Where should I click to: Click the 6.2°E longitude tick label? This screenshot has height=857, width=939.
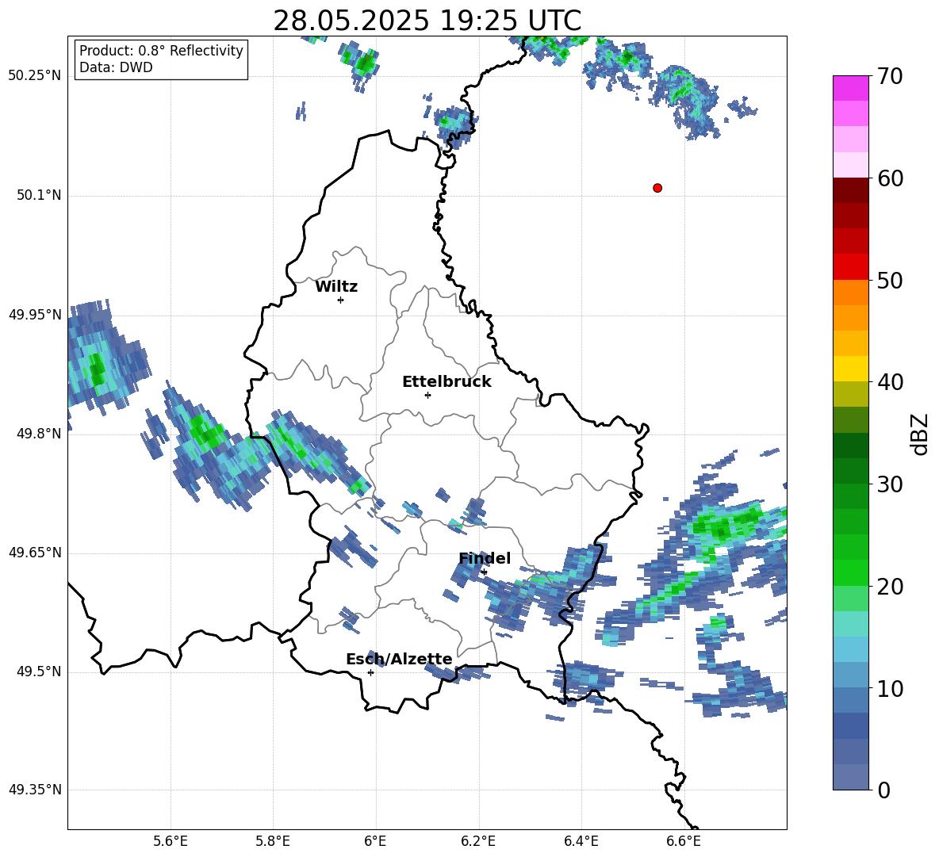pos(478,841)
